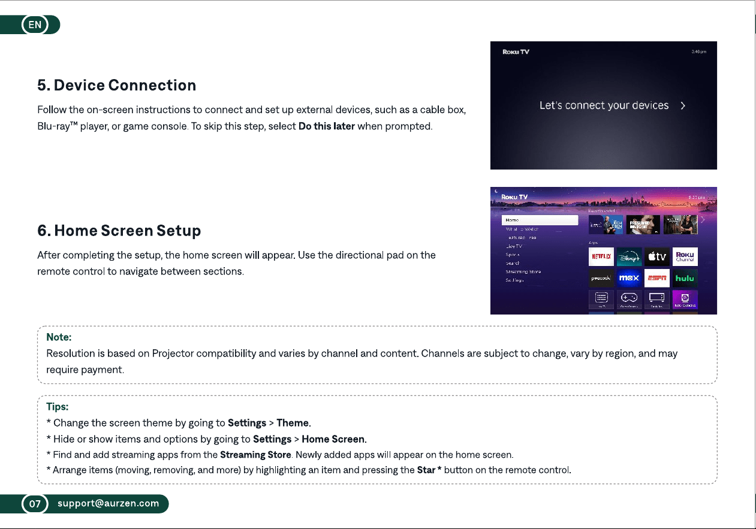Screen dimensions: 756x529
Task: Click the clock on the connect-devices screen
Action: tap(699, 52)
